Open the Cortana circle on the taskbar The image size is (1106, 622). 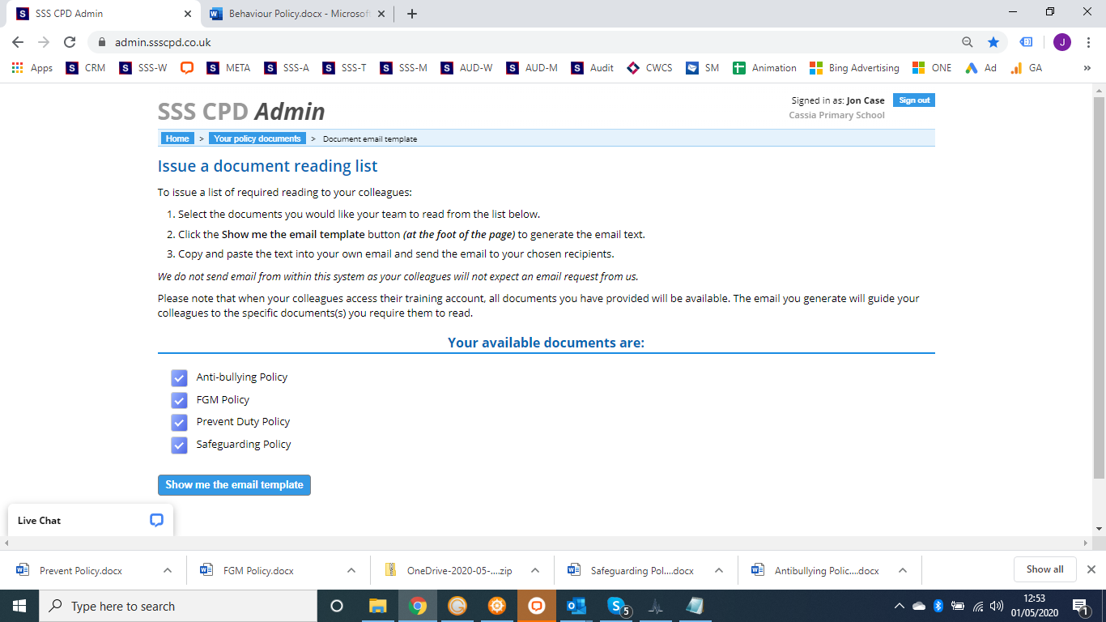[337, 606]
